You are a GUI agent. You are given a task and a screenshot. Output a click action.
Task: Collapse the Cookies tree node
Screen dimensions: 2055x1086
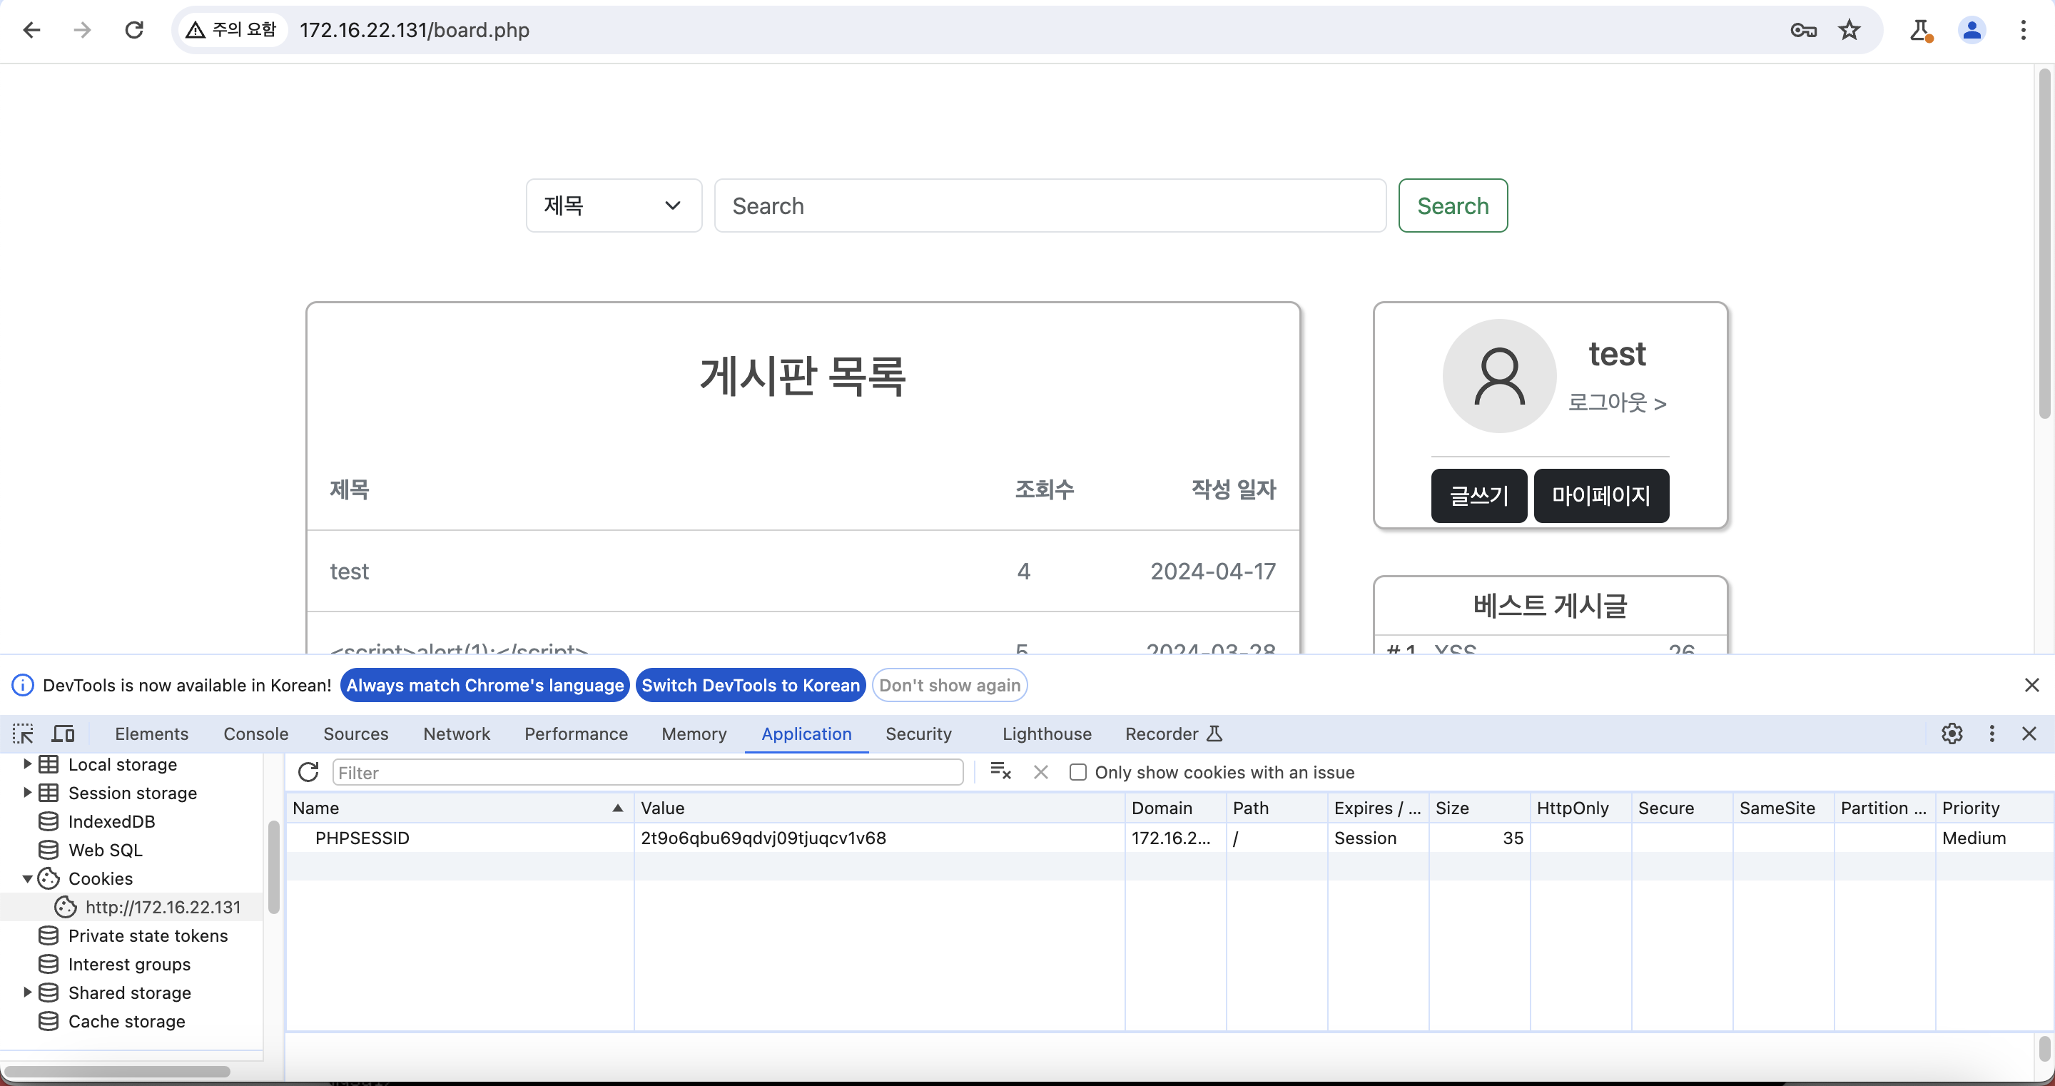tap(27, 878)
